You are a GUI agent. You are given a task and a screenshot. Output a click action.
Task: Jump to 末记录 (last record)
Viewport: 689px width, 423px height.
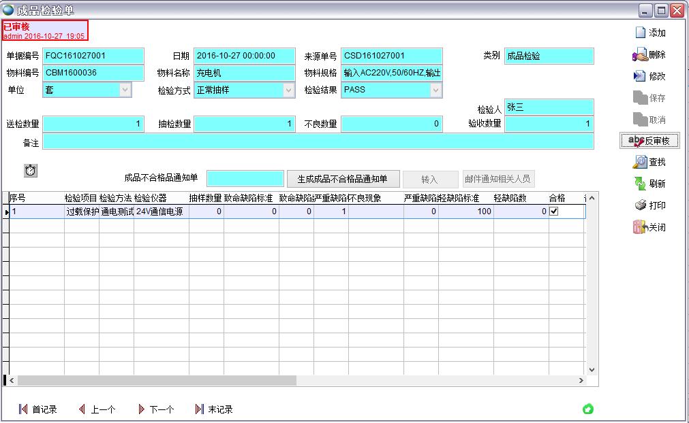click(x=214, y=409)
